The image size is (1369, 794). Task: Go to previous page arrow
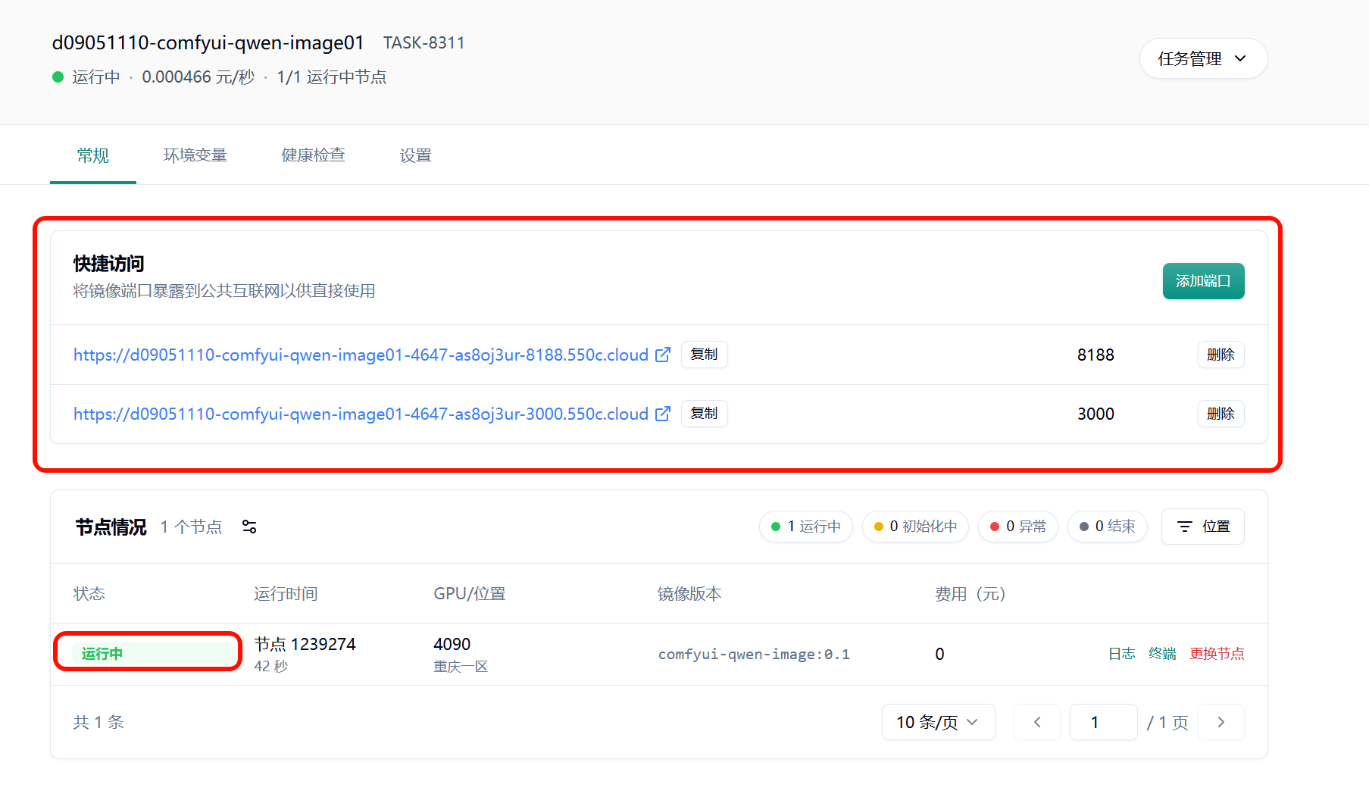(1036, 722)
